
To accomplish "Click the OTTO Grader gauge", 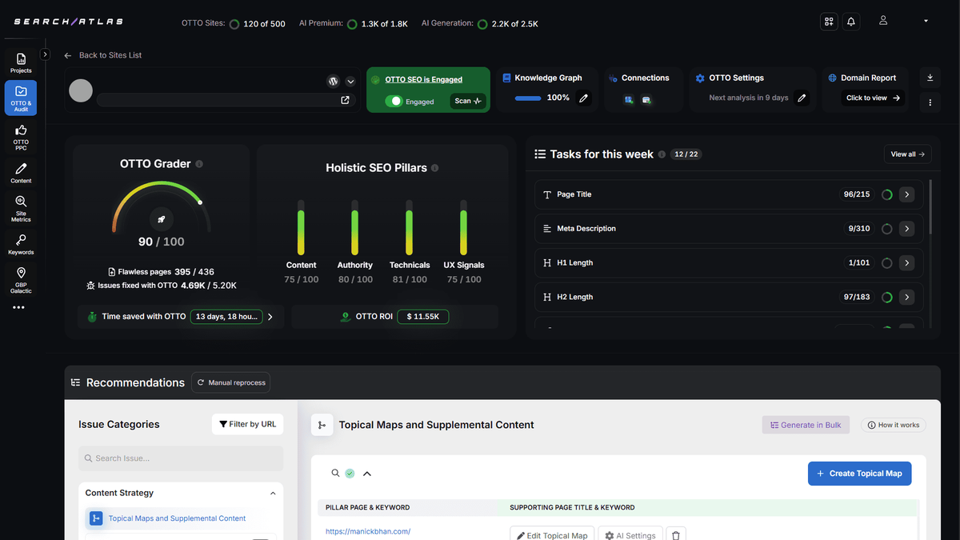I will click(162, 206).
